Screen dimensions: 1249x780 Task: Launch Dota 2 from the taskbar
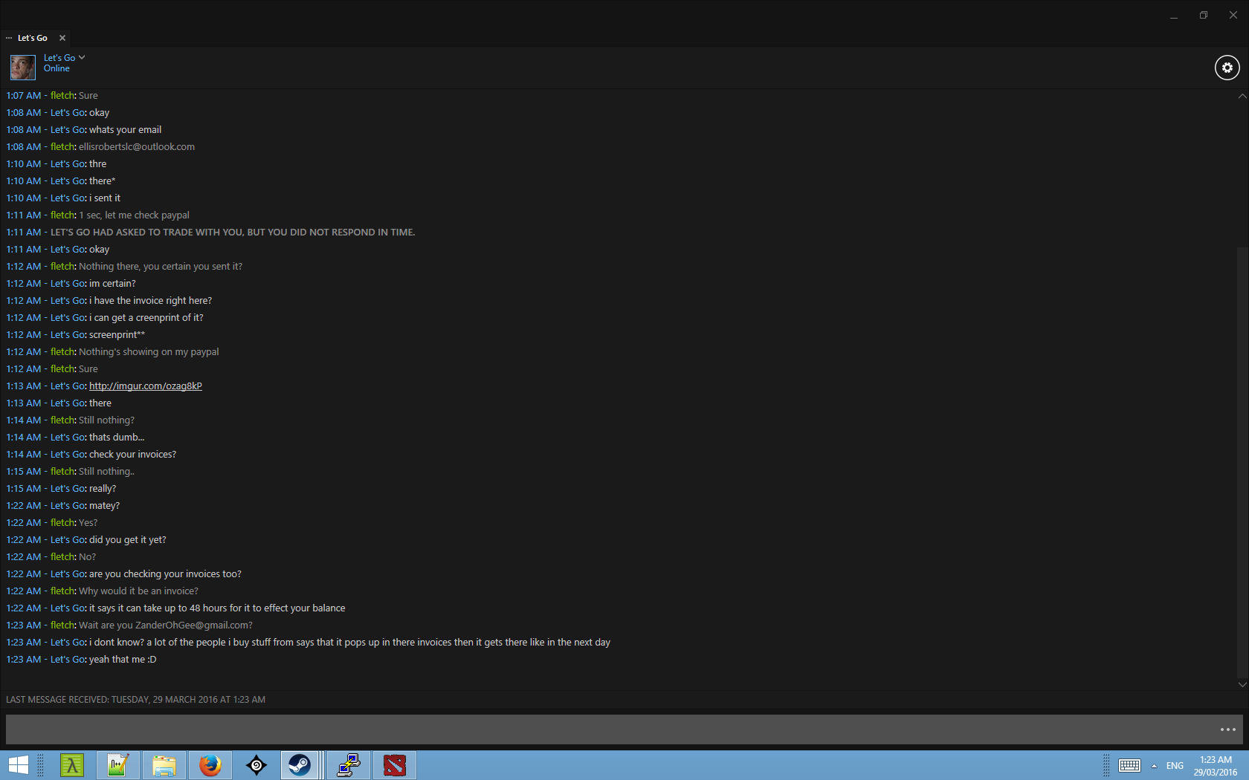point(394,764)
